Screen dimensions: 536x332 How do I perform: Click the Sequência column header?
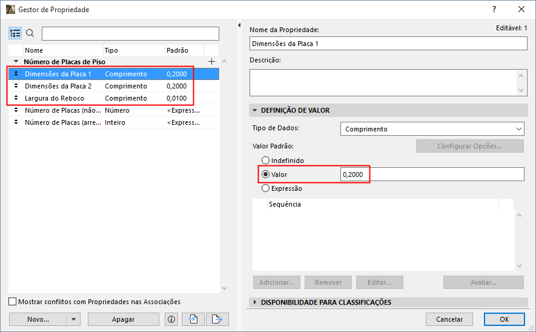click(x=383, y=204)
